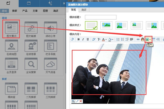
Task: Choose image-right module style
Action: pos(152,25)
